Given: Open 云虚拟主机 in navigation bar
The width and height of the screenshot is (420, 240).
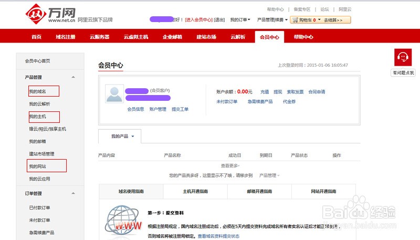Looking at the screenshot, I should (136, 37).
